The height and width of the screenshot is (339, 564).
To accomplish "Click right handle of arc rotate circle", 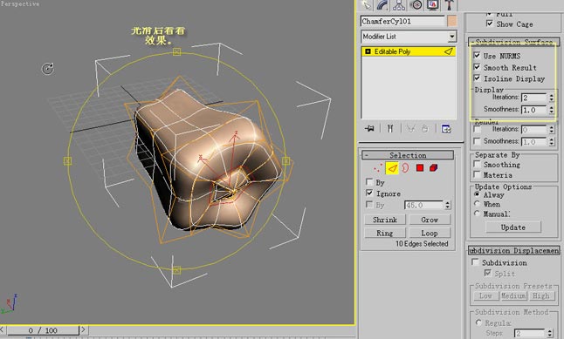I will click(x=286, y=160).
